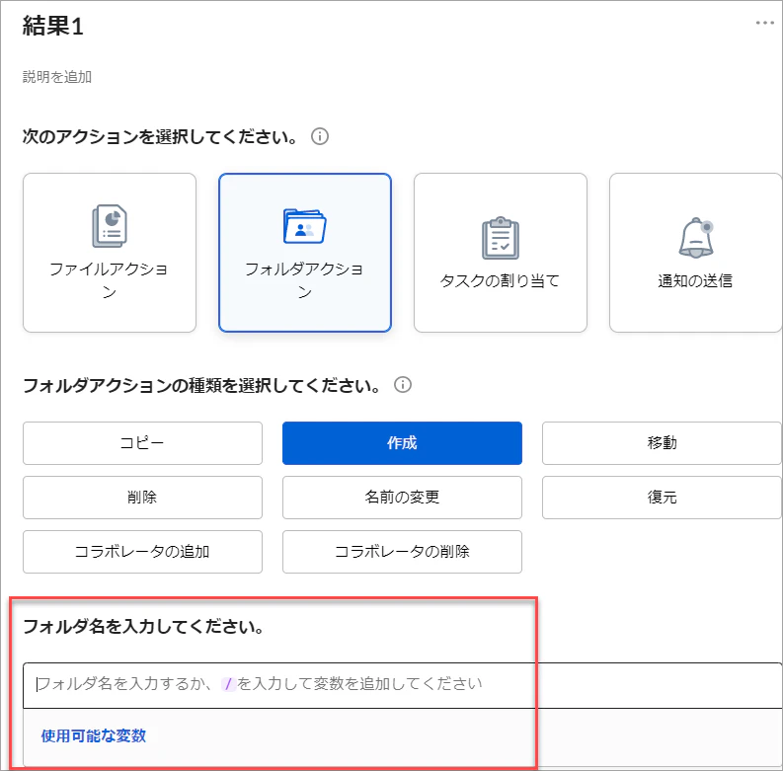
Task: Click into the folder name input field
Action: point(403,685)
